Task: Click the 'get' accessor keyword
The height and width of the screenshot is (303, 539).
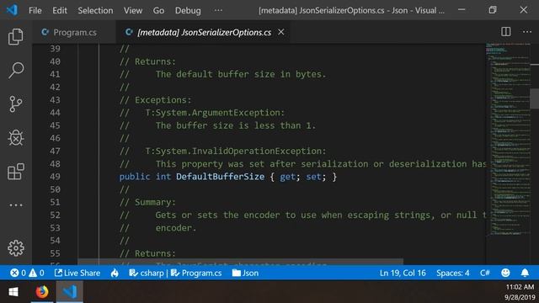Action: (287, 177)
